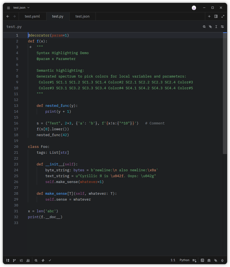The height and width of the screenshot is (267, 230).
Task: Toggle selections menu text-cursor icon
Action: [216, 27]
